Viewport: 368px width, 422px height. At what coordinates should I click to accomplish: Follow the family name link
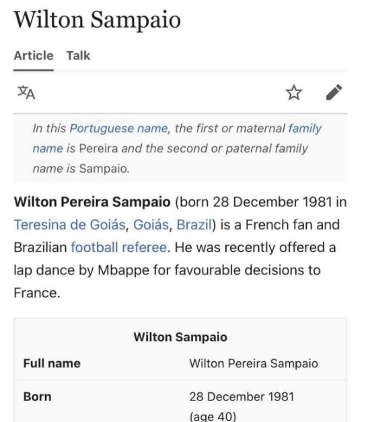click(x=305, y=128)
